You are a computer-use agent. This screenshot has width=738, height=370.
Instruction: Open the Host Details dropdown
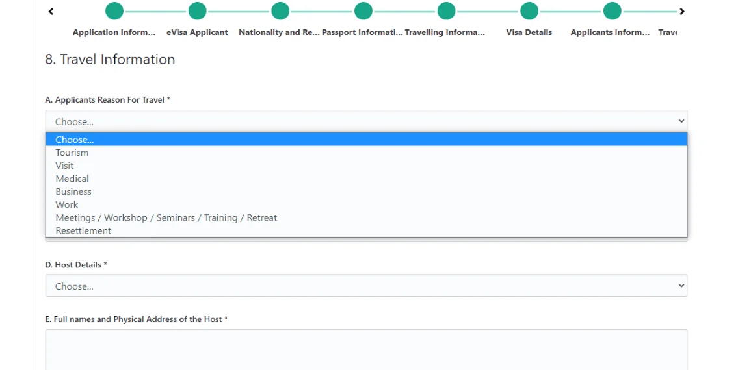pyautogui.click(x=366, y=286)
